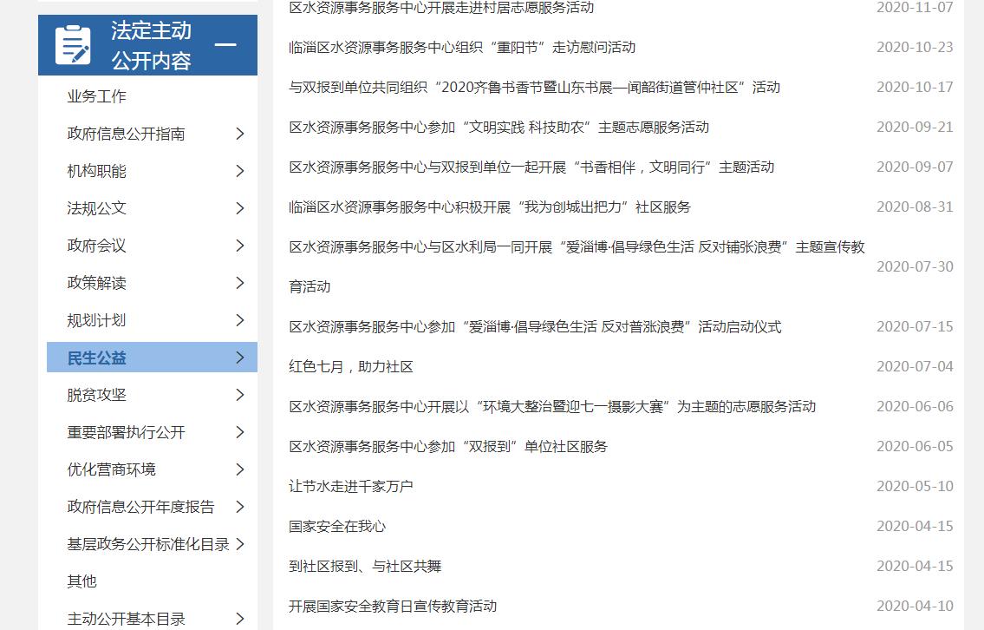Read the 国家安全在我心 article
The height and width of the screenshot is (630, 984).
pos(336,526)
